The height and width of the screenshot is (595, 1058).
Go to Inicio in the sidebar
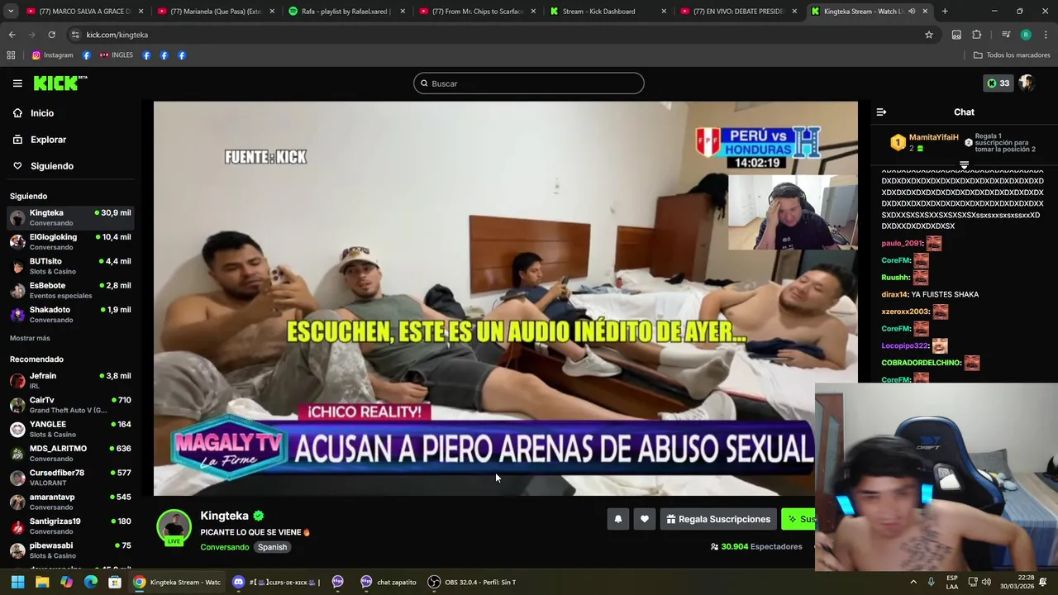[69, 113]
